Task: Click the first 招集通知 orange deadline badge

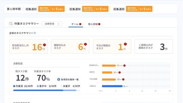Action: click(51, 9)
